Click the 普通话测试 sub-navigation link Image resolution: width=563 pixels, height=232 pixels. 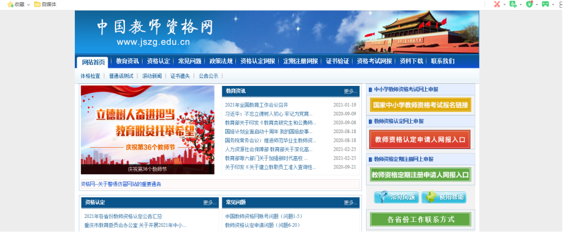[122, 76]
